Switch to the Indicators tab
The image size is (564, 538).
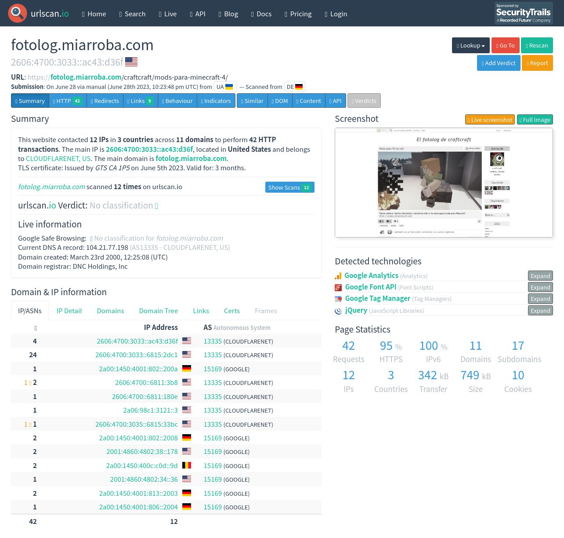point(216,101)
